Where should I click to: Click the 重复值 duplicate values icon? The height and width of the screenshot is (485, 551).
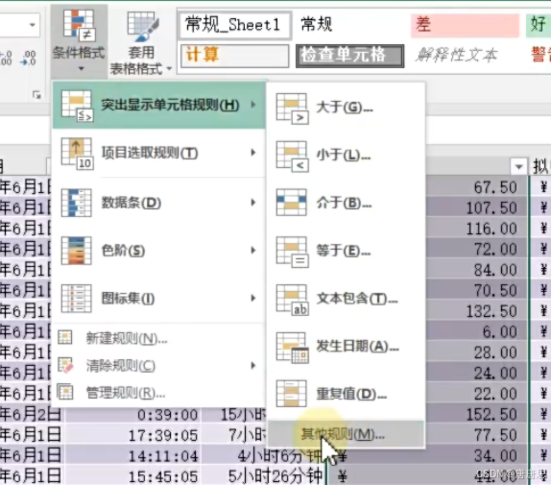(291, 394)
